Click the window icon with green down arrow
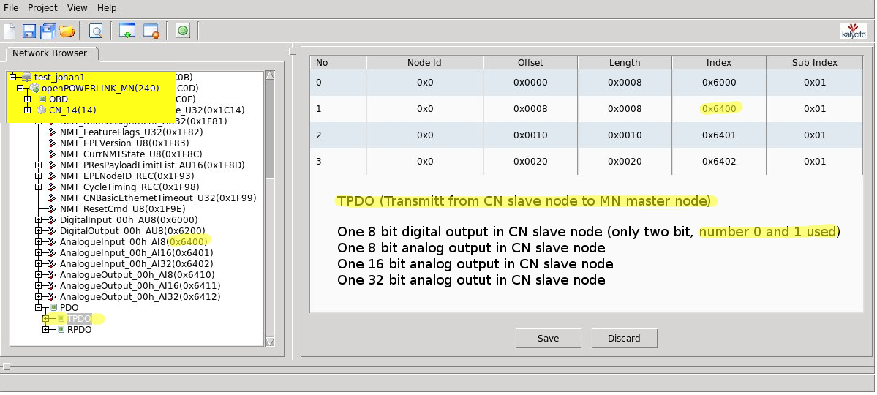 [x=127, y=31]
